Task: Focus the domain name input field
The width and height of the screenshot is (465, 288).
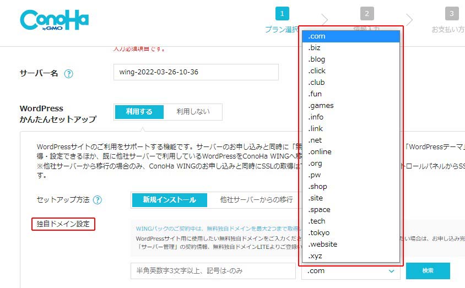Action: coord(213,271)
